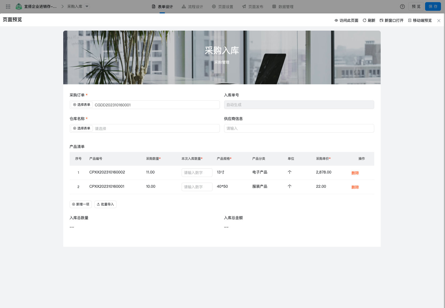
Task: Open preview with 新窗口打开
Action: click(391, 20)
